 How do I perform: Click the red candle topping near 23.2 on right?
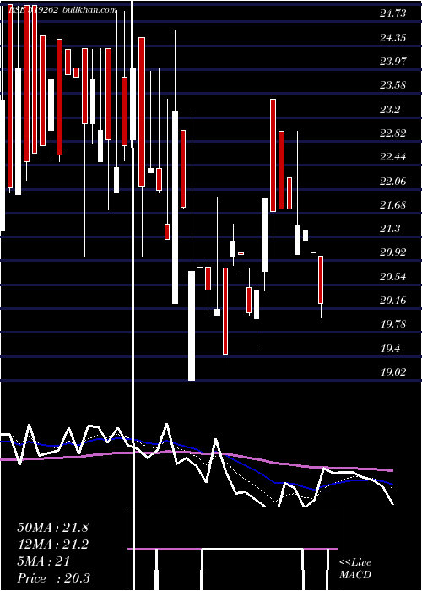point(273,155)
